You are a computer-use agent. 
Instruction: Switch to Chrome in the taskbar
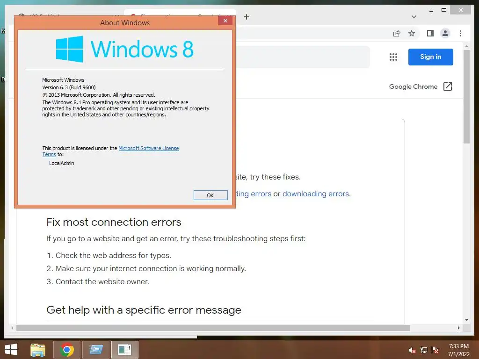tap(67, 350)
